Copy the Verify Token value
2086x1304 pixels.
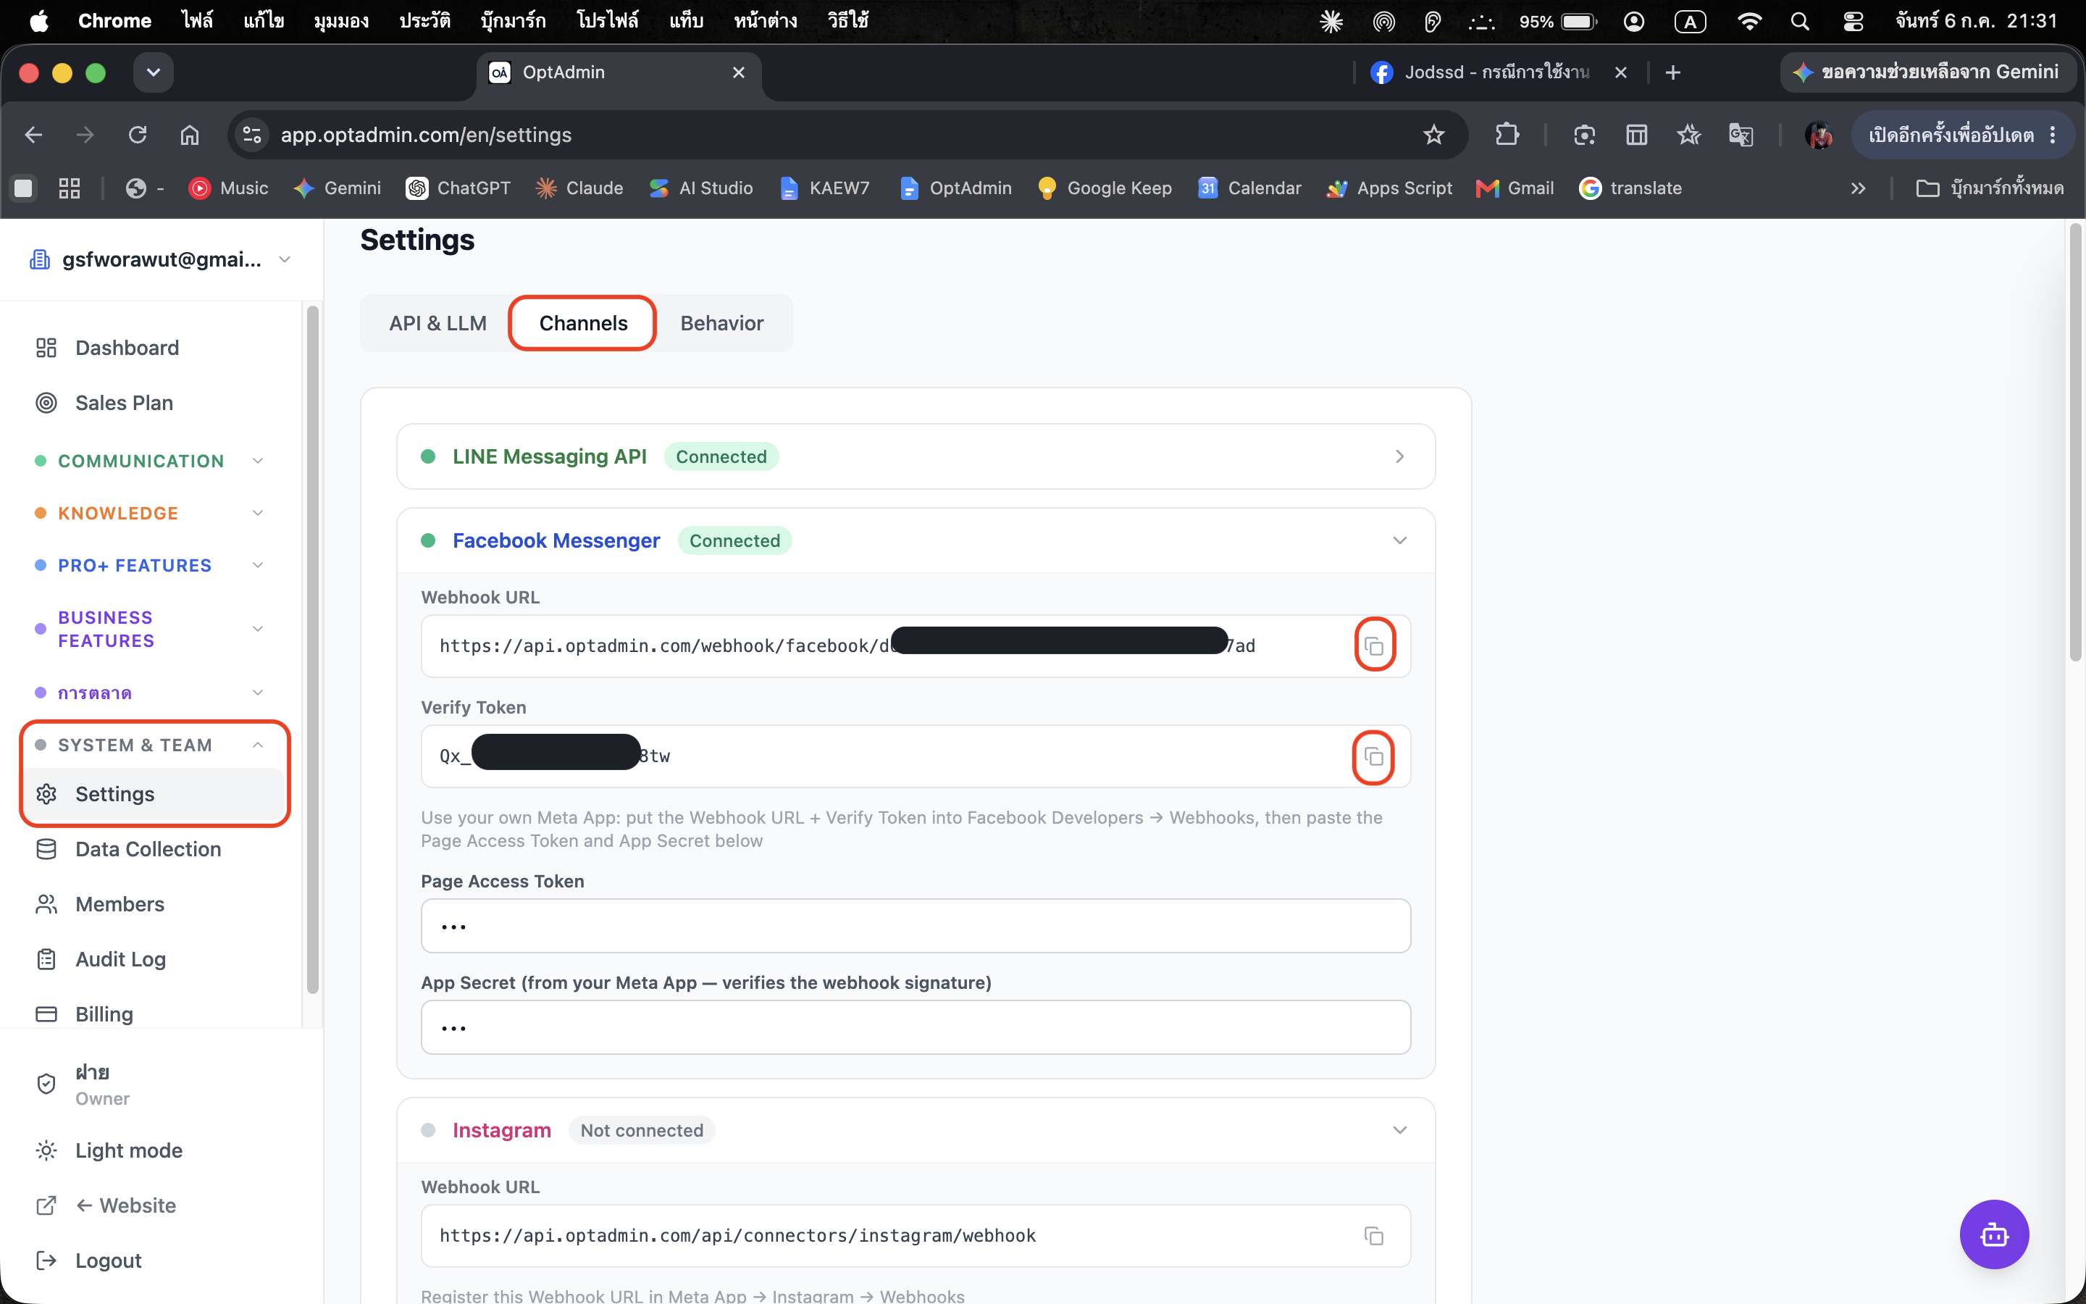click(x=1374, y=757)
